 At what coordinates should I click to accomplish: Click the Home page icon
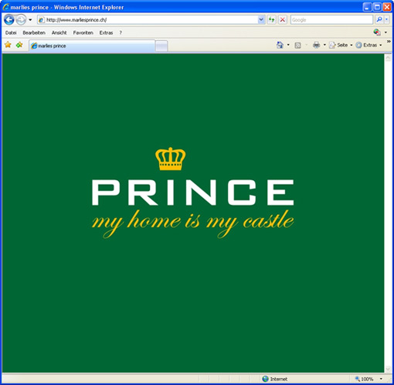click(x=280, y=45)
